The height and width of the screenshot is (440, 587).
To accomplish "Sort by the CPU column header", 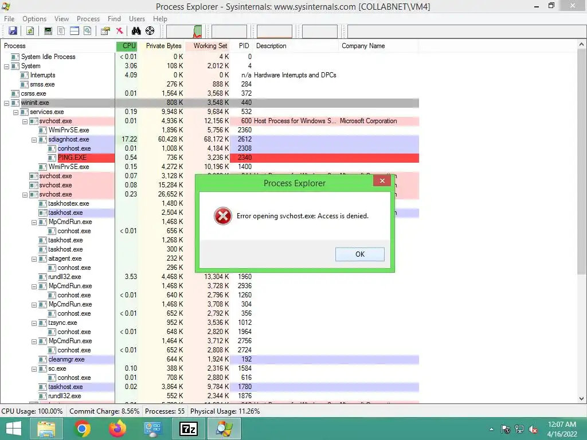I will [x=127, y=46].
